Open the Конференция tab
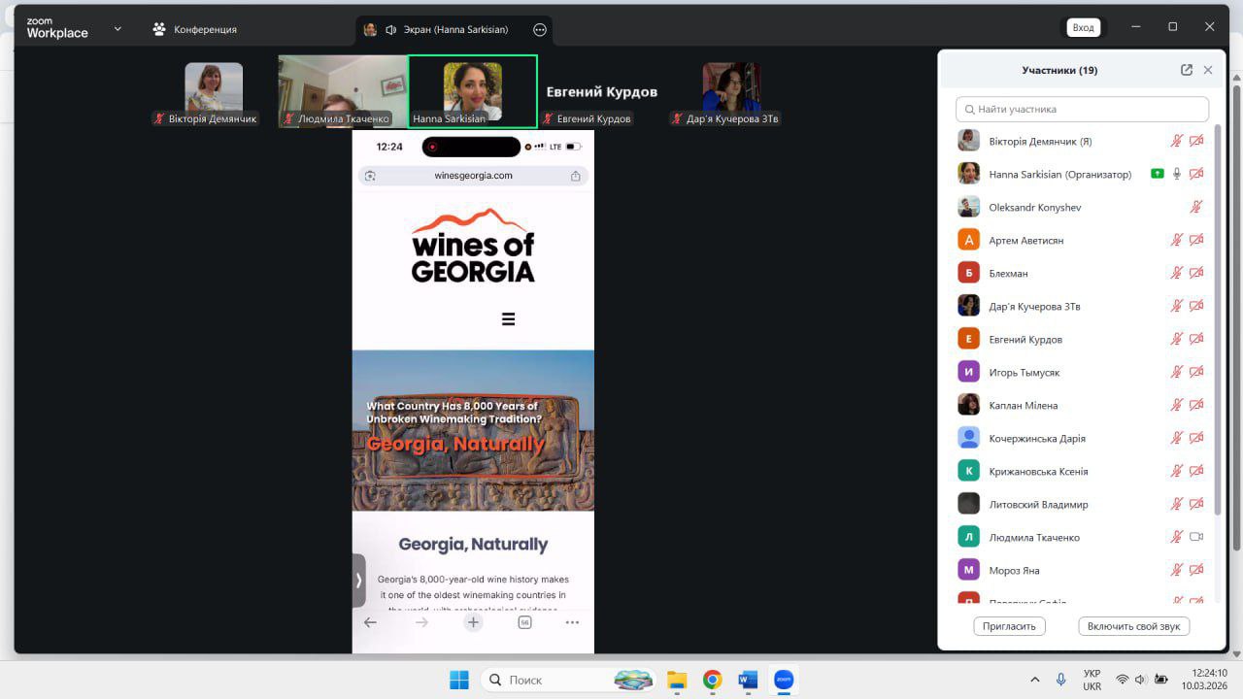1243x699 pixels. [x=194, y=29]
